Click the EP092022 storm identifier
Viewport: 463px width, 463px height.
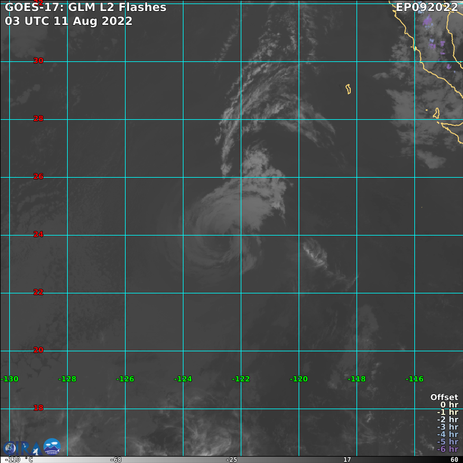(x=427, y=8)
